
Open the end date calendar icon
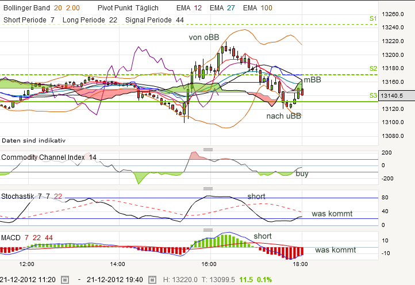pyautogui.click(x=152, y=280)
